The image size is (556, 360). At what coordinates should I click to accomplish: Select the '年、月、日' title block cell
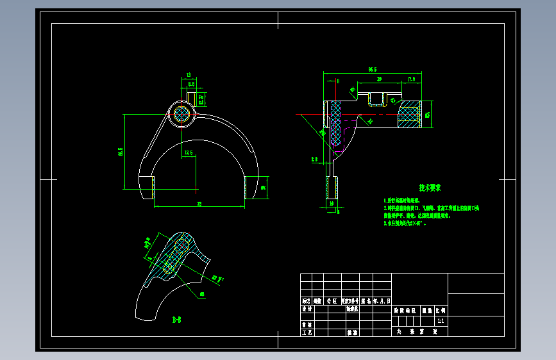pos(382,301)
